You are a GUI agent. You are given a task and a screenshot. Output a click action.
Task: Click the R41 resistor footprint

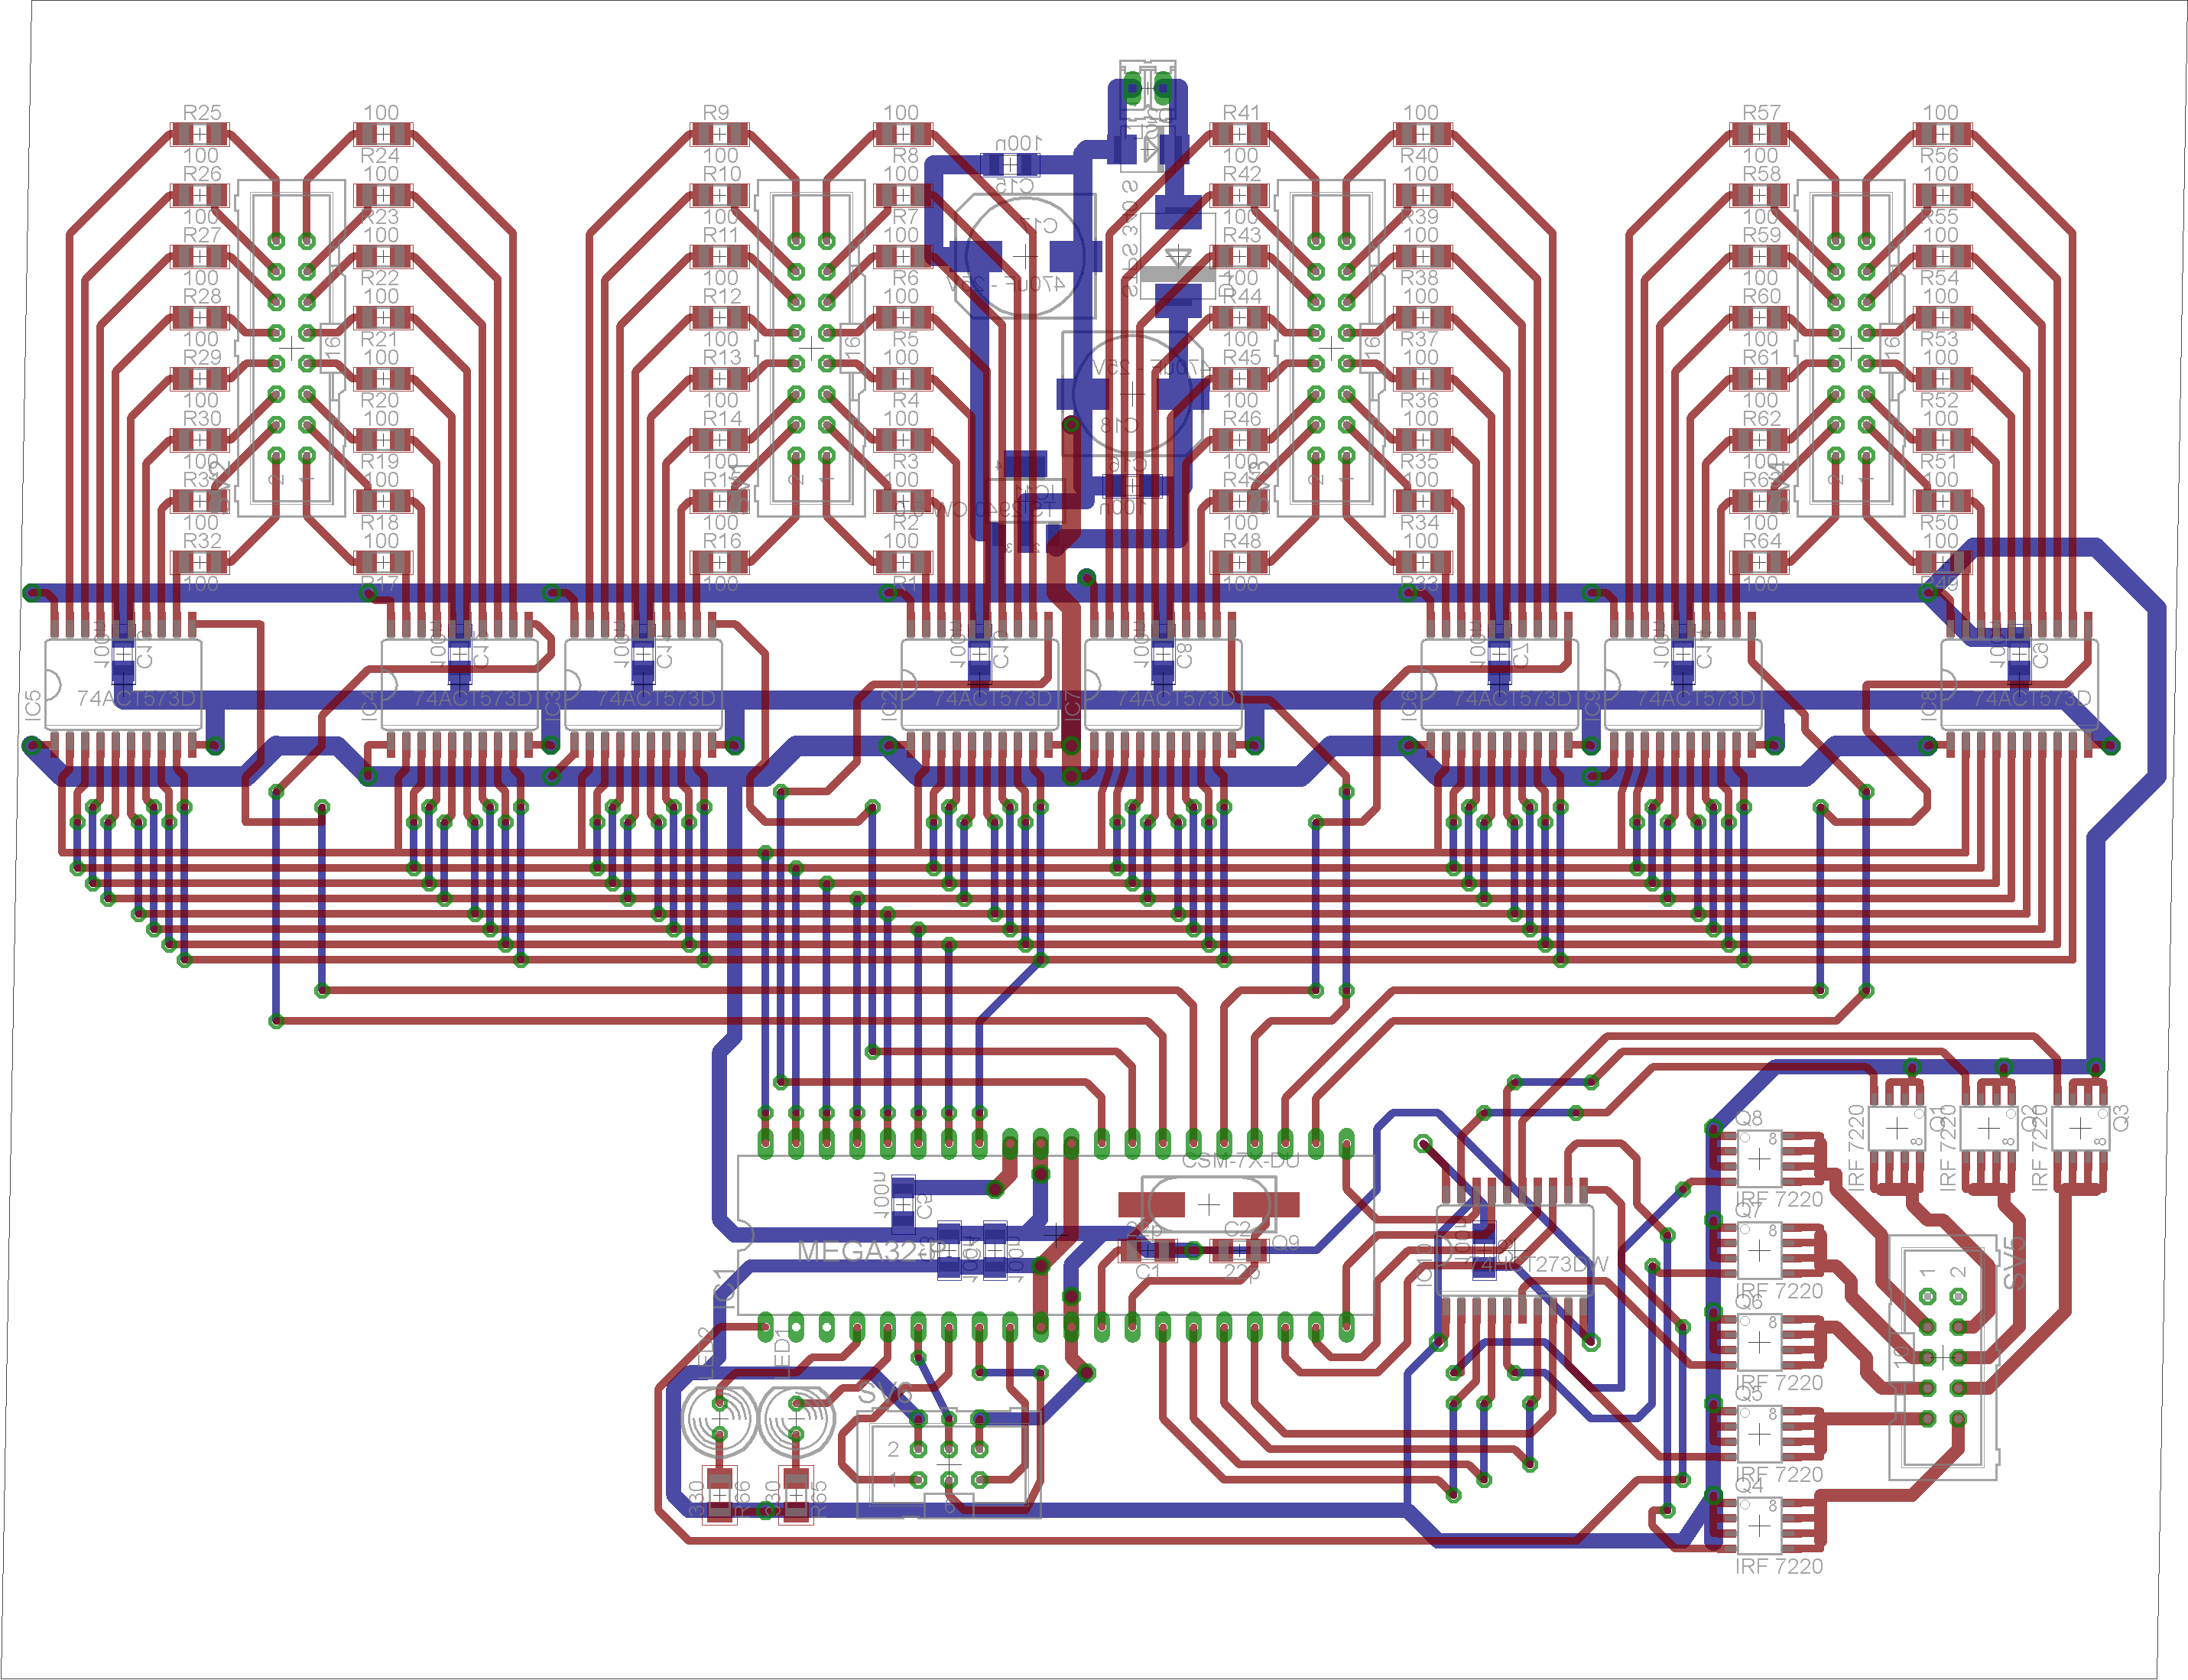(x=1239, y=134)
